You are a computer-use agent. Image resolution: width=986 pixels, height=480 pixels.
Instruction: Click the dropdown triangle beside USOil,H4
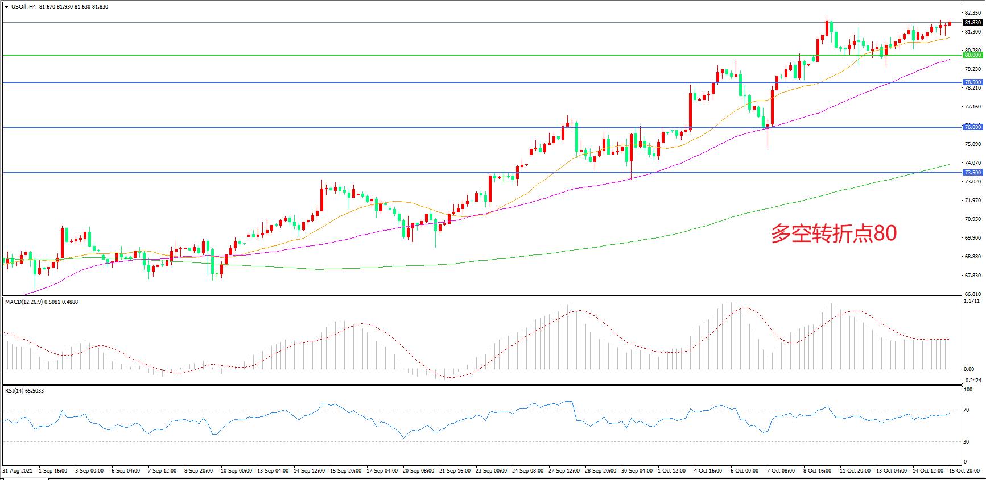click(6, 7)
